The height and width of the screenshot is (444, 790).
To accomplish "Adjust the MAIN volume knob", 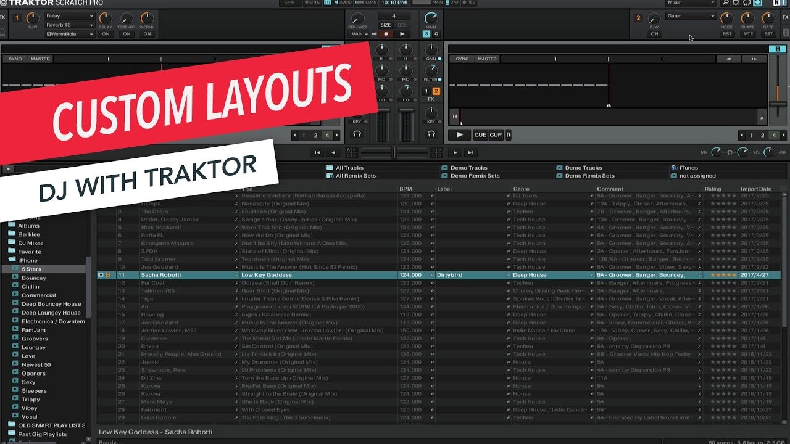I will click(x=431, y=18).
